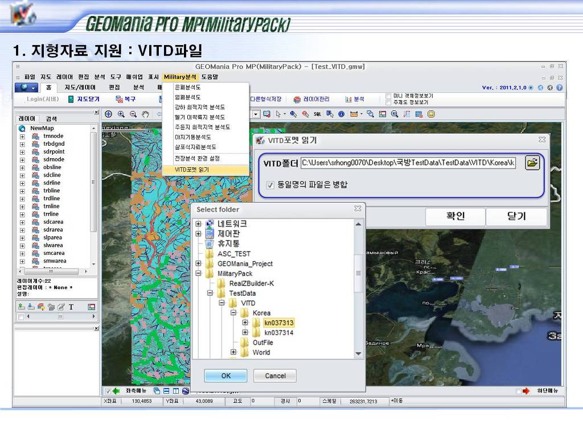Expand the kn037314 folder node
Image resolution: width=583 pixels, height=437 pixels.
pos(245,333)
